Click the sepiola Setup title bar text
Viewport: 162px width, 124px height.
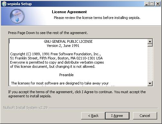(19, 4)
